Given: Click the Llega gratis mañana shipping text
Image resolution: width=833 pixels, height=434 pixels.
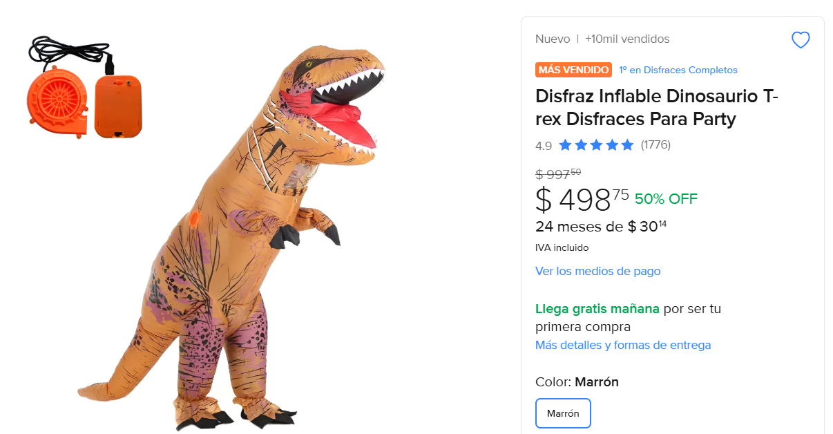Looking at the screenshot, I should (x=597, y=309).
